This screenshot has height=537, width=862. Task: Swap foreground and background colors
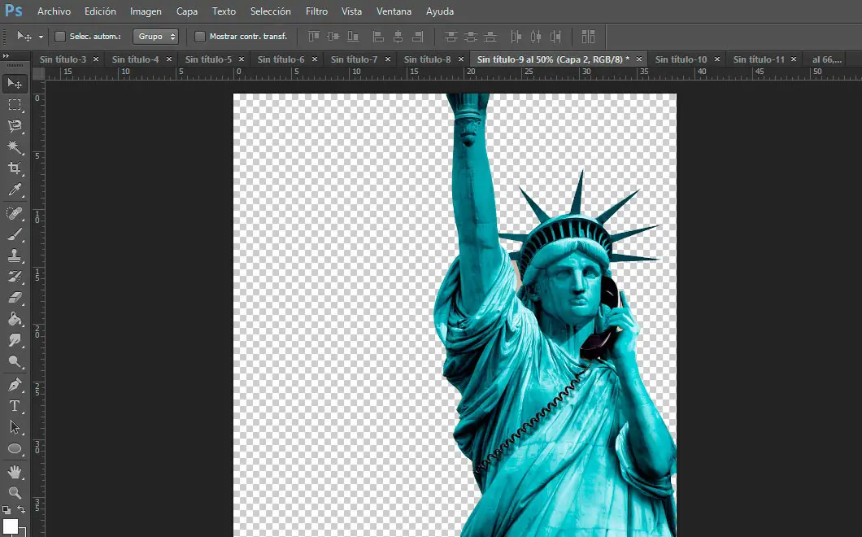coord(21,510)
